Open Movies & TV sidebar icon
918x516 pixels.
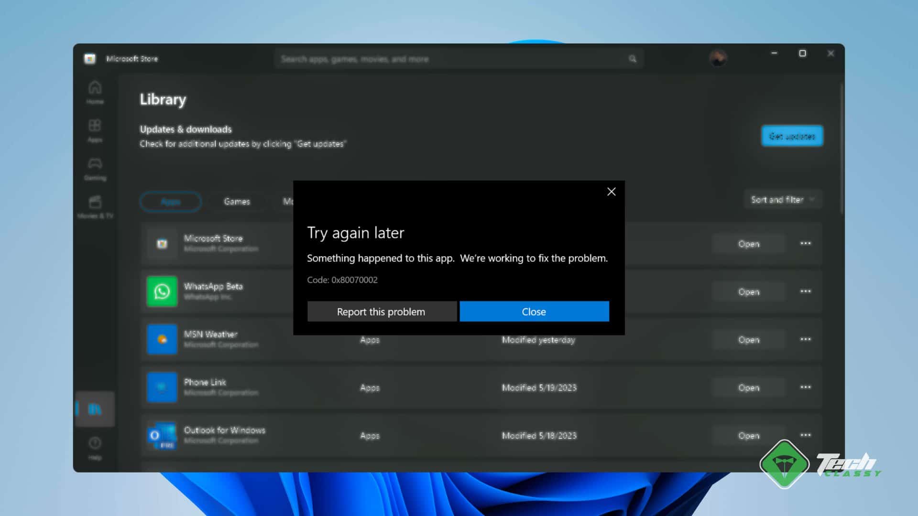pyautogui.click(x=95, y=206)
